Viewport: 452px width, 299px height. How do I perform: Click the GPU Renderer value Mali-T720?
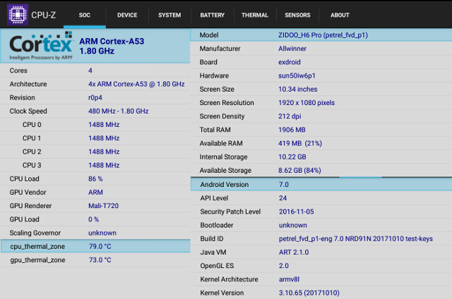click(103, 206)
